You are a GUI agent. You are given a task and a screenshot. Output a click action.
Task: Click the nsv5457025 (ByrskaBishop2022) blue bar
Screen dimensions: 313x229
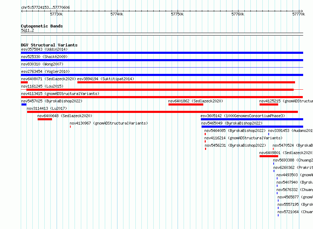pos(24,104)
